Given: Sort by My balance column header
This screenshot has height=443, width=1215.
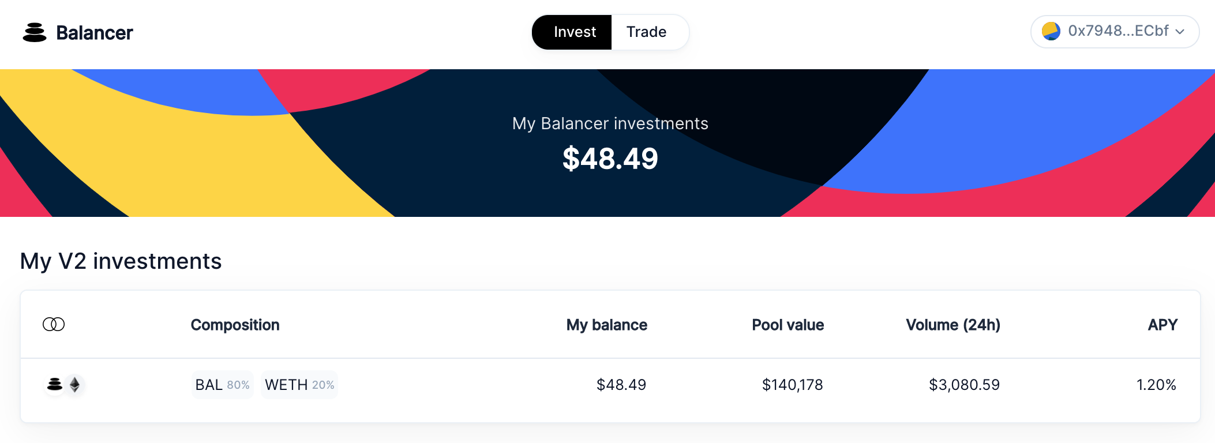Looking at the screenshot, I should pyautogui.click(x=607, y=325).
